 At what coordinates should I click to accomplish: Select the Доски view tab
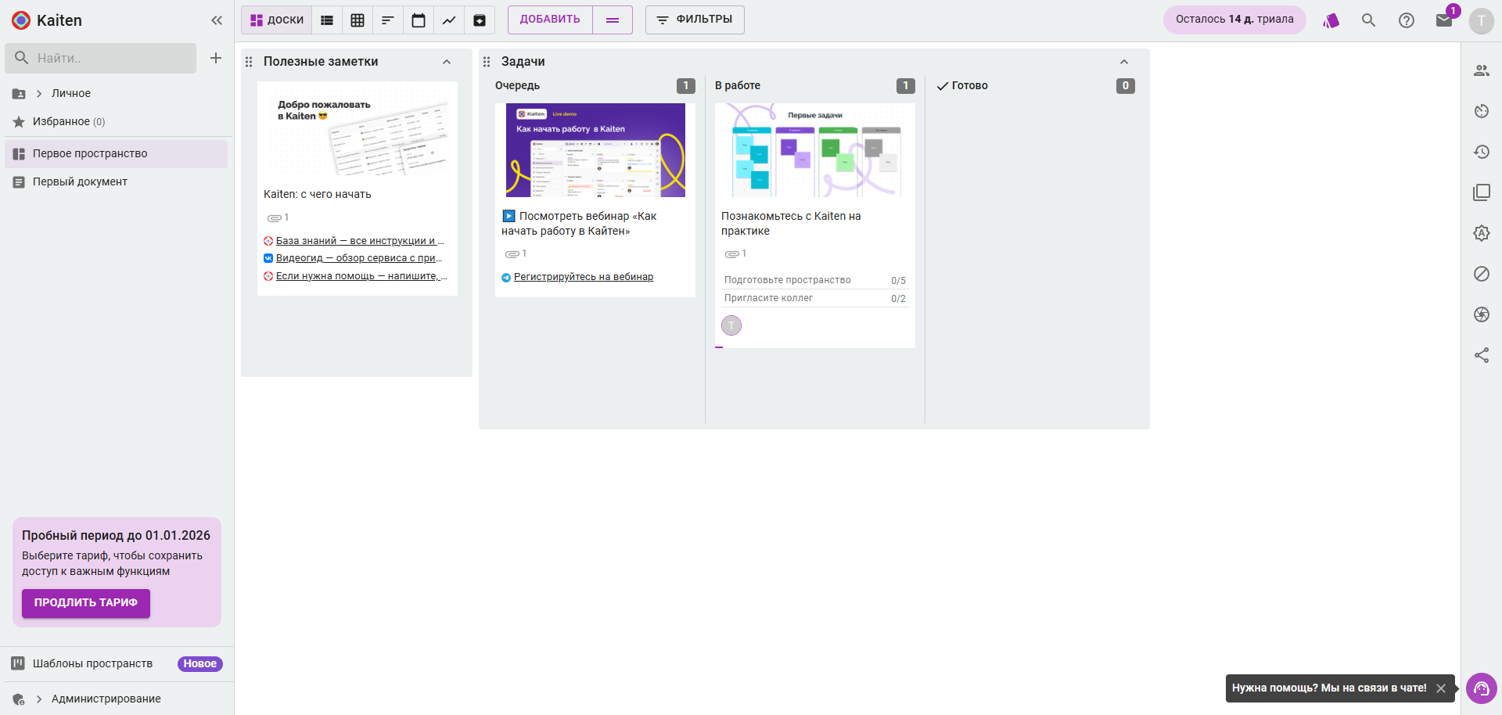(x=277, y=20)
